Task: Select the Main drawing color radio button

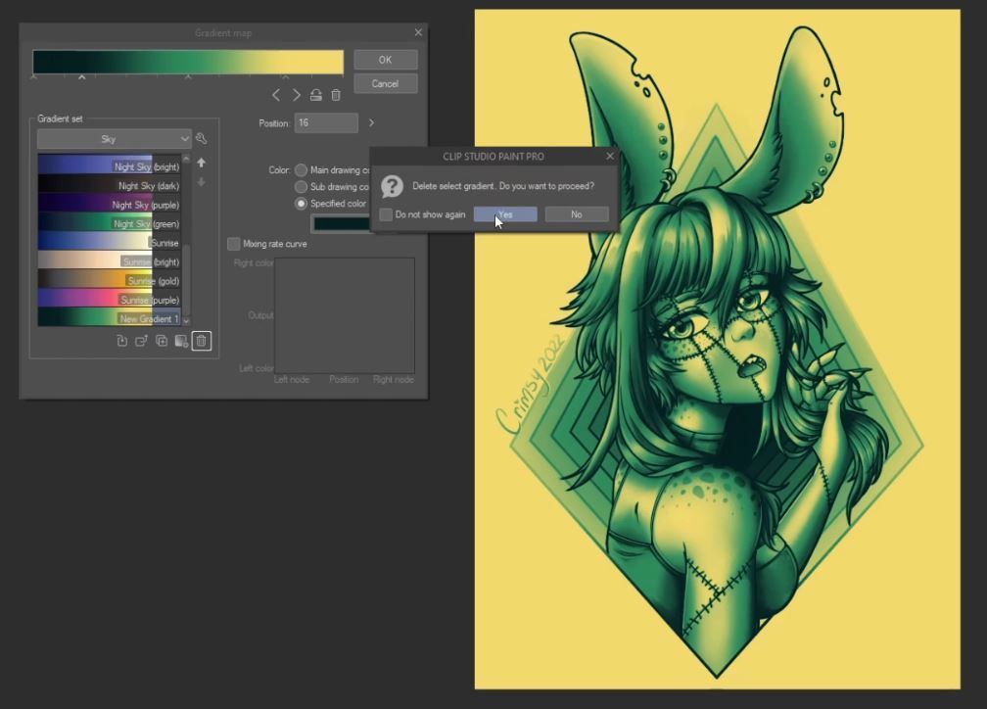Action: (302, 169)
